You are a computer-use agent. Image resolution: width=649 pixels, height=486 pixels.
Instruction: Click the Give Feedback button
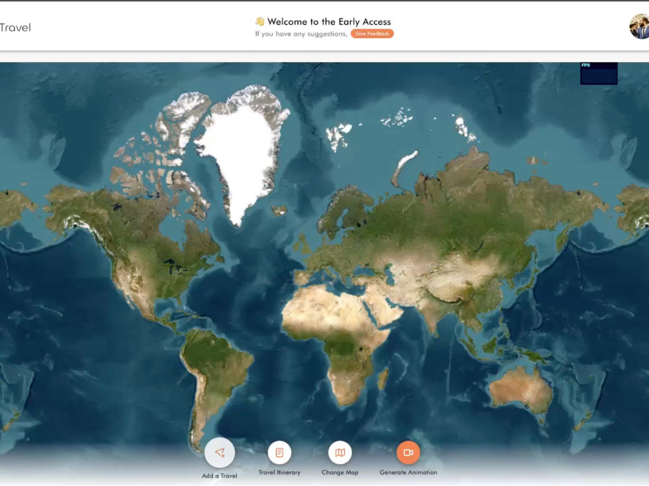click(372, 34)
